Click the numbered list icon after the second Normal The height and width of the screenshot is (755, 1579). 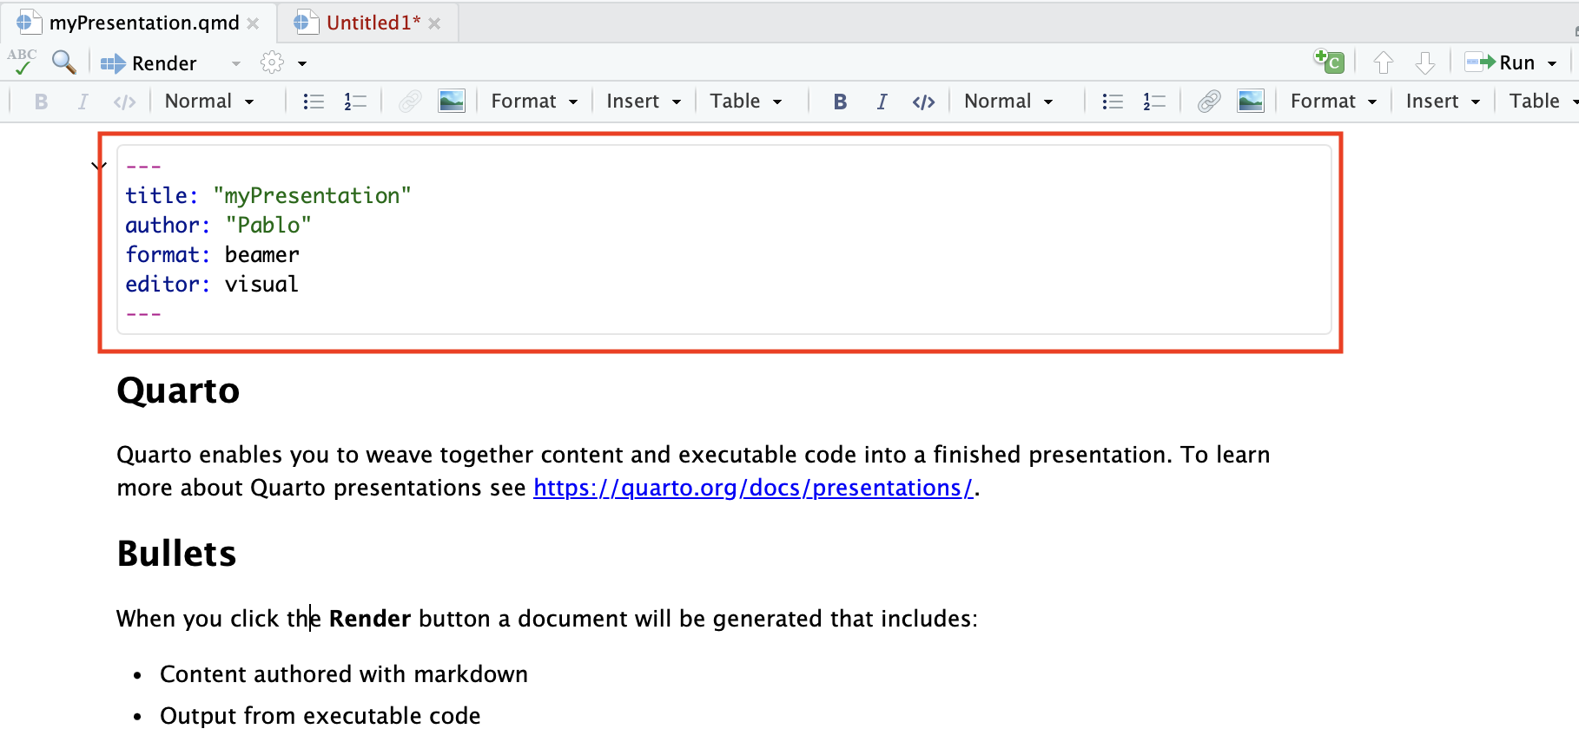click(1154, 102)
